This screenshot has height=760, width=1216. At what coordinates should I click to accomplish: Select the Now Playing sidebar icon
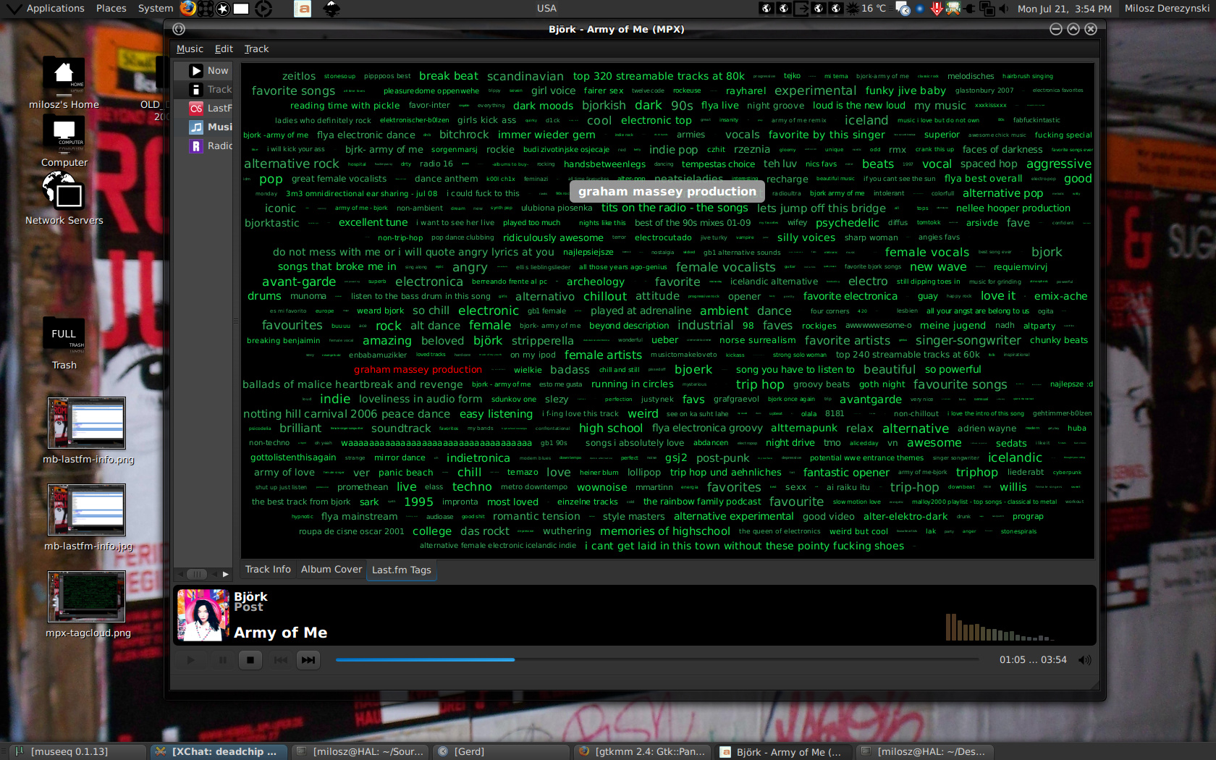[196, 70]
